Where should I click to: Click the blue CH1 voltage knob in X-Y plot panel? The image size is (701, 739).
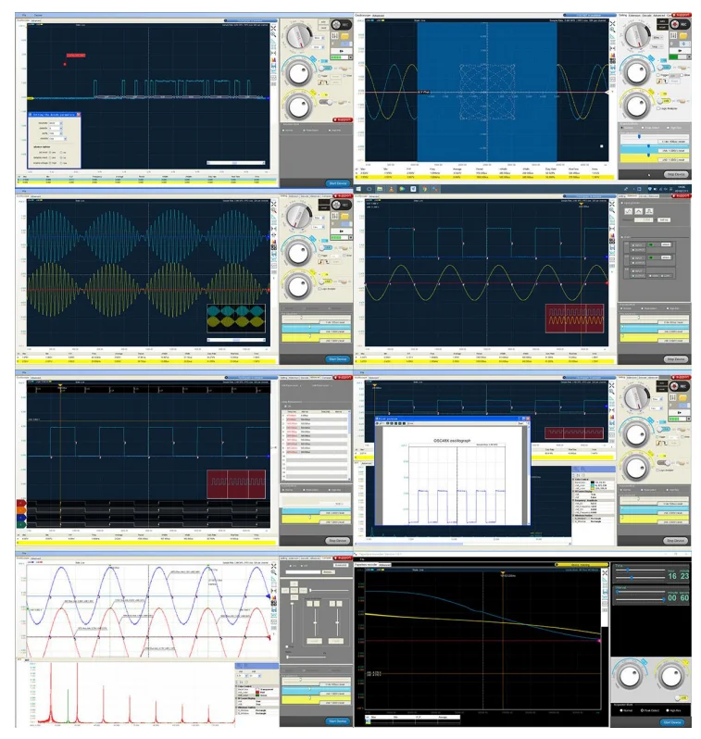point(637,72)
